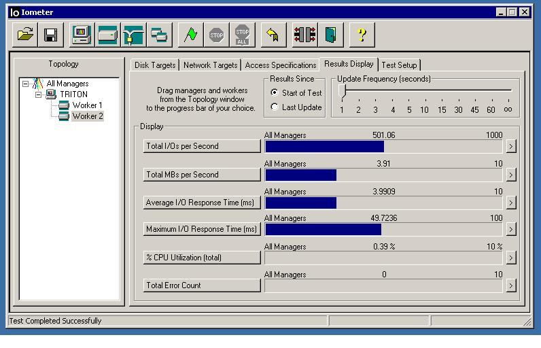Select All Managers in Topology tree

coord(68,84)
